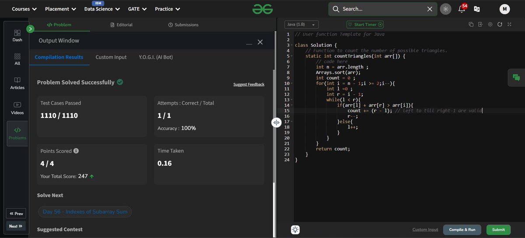
Task: Click the Your Total Score: 247 text
Action: point(64,176)
